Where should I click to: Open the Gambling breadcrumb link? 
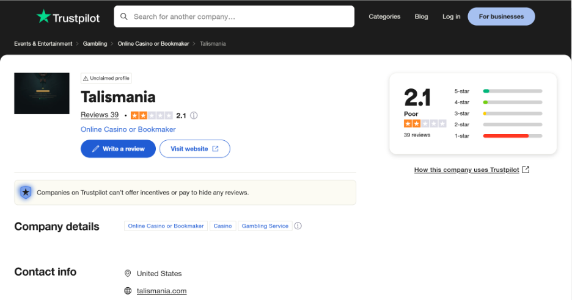pyautogui.click(x=95, y=44)
